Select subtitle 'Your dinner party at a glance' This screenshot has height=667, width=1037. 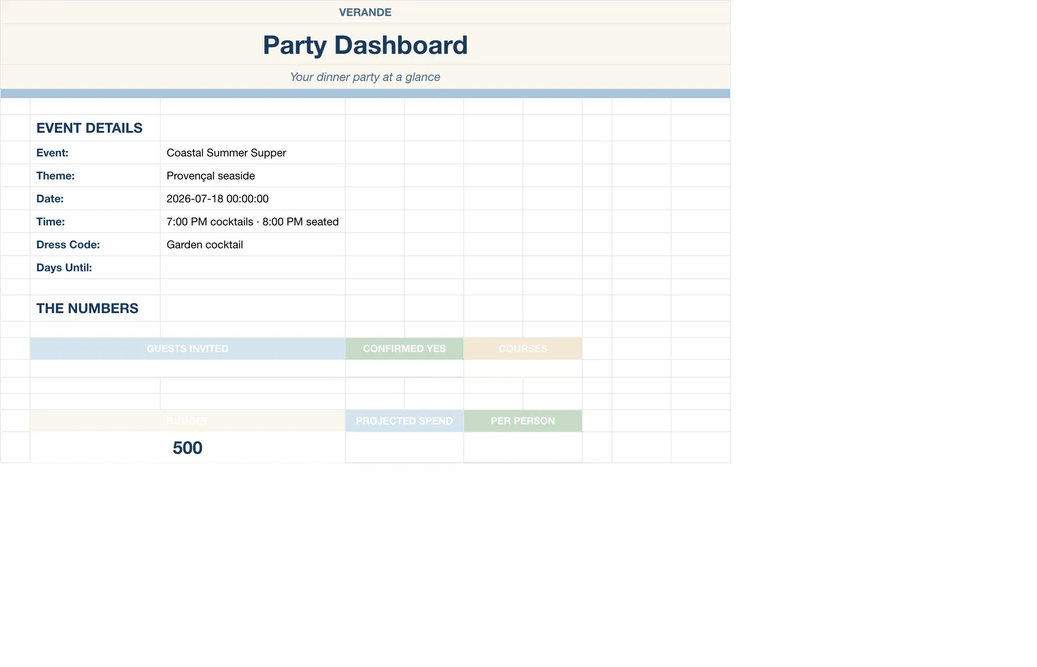point(365,77)
